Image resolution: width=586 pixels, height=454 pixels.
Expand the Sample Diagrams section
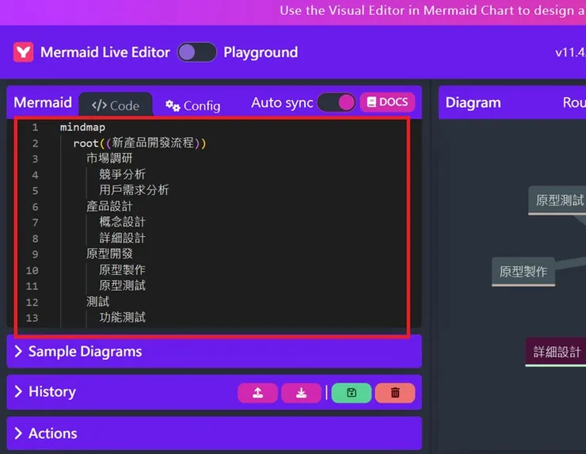tap(214, 352)
